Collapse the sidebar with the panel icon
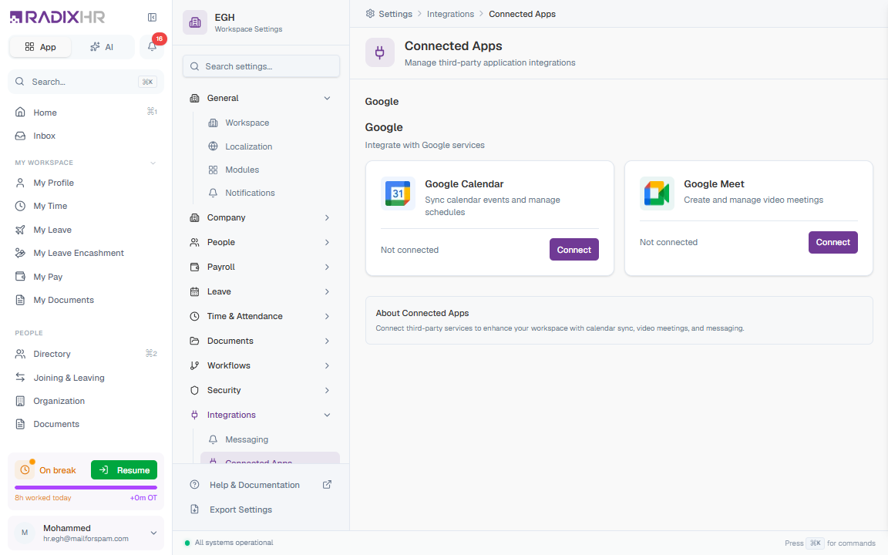This screenshot has width=888, height=555. coord(152,18)
